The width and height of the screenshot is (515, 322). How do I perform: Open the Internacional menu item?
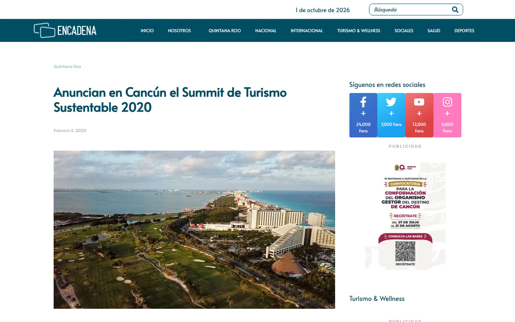(x=307, y=31)
